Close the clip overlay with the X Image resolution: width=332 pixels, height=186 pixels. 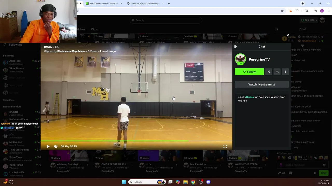point(288,35)
